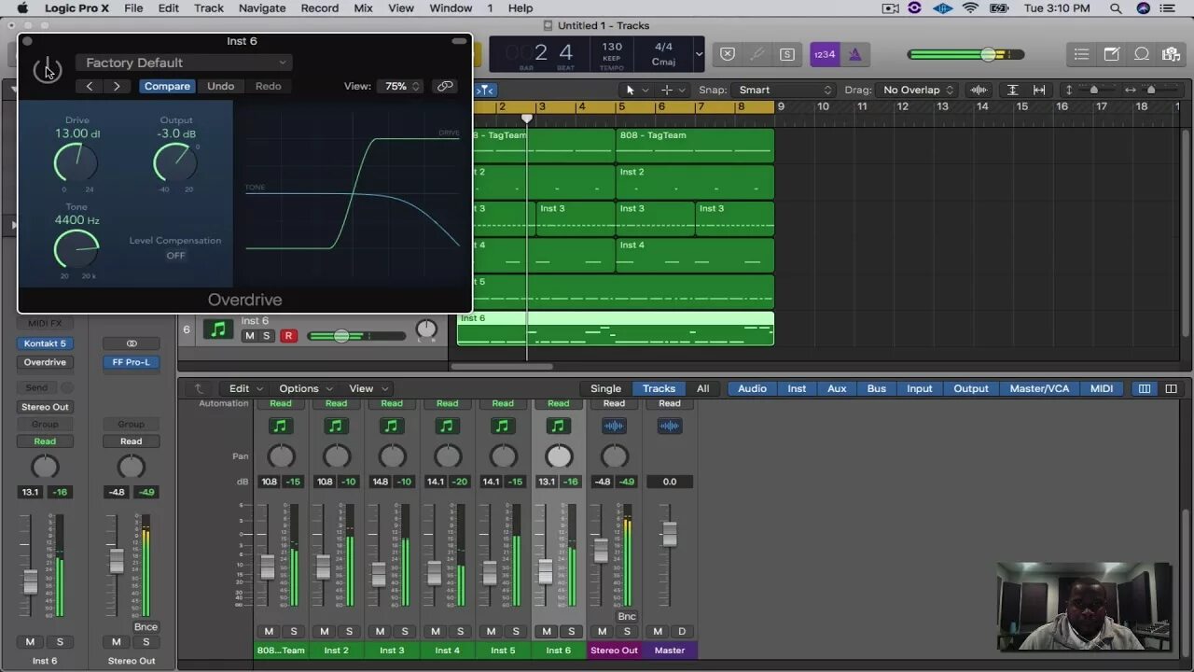The width and height of the screenshot is (1194, 672).
Task: Click the Stereo Out mixer waveform icon
Action: click(614, 426)
